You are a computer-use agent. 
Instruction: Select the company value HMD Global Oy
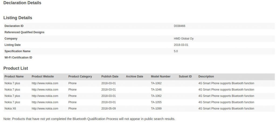coord(184,39)
